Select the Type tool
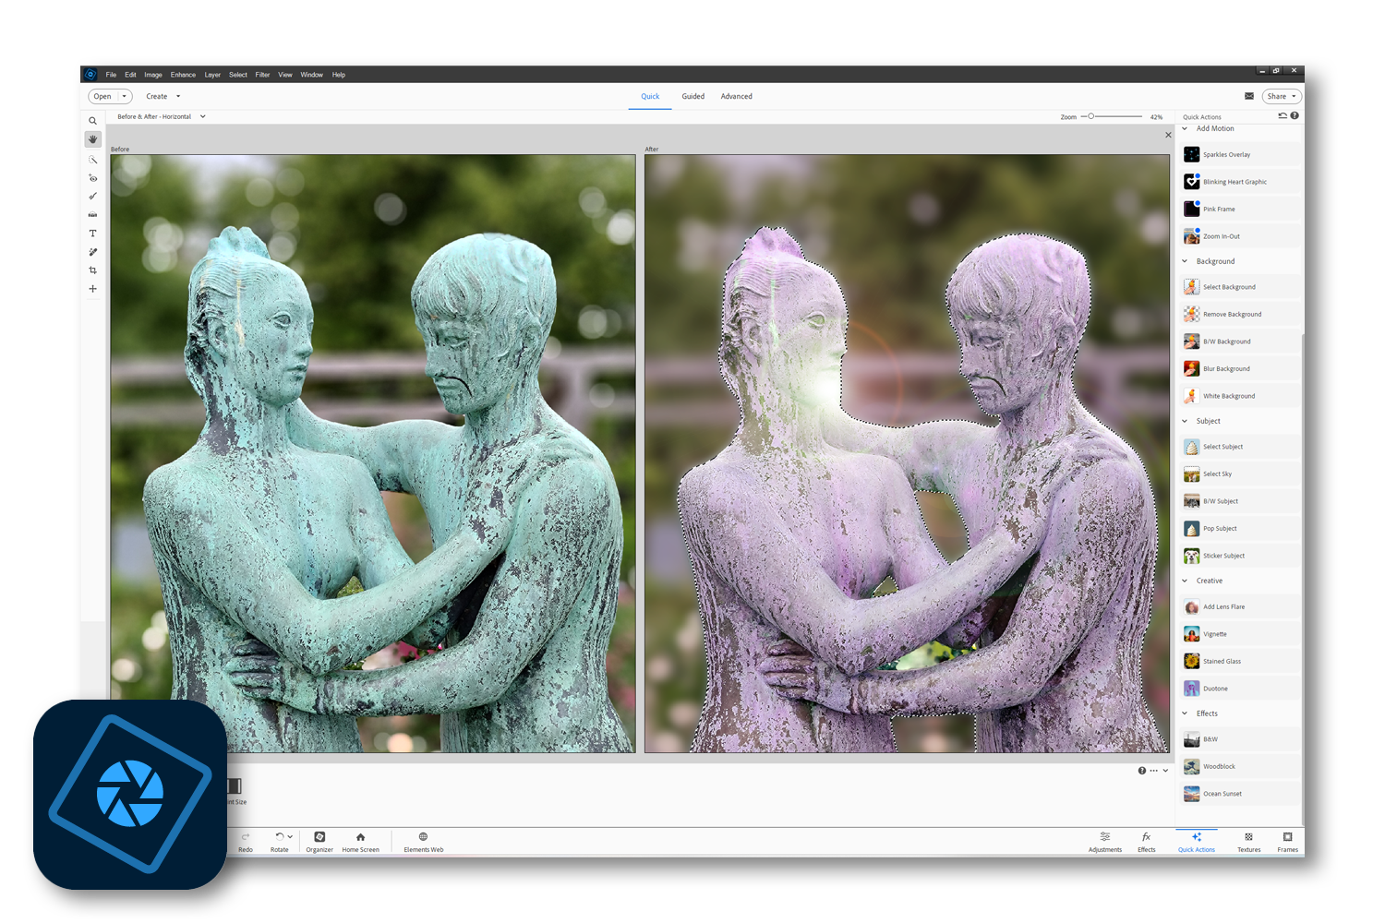Viewport: 1385px width, 923px height. coord(92,234)
